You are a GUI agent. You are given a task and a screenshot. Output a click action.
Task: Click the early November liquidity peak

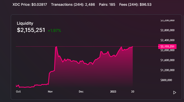click(56, 47)
